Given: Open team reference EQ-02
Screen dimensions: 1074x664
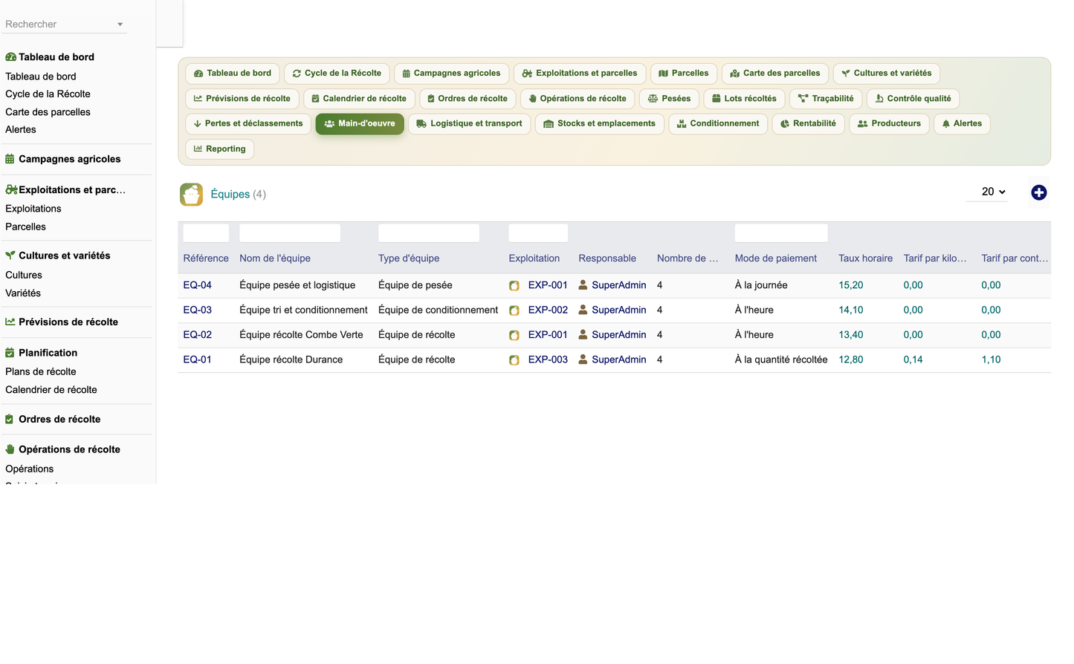Looking at the screenshot, I should [x=198, y=335].
